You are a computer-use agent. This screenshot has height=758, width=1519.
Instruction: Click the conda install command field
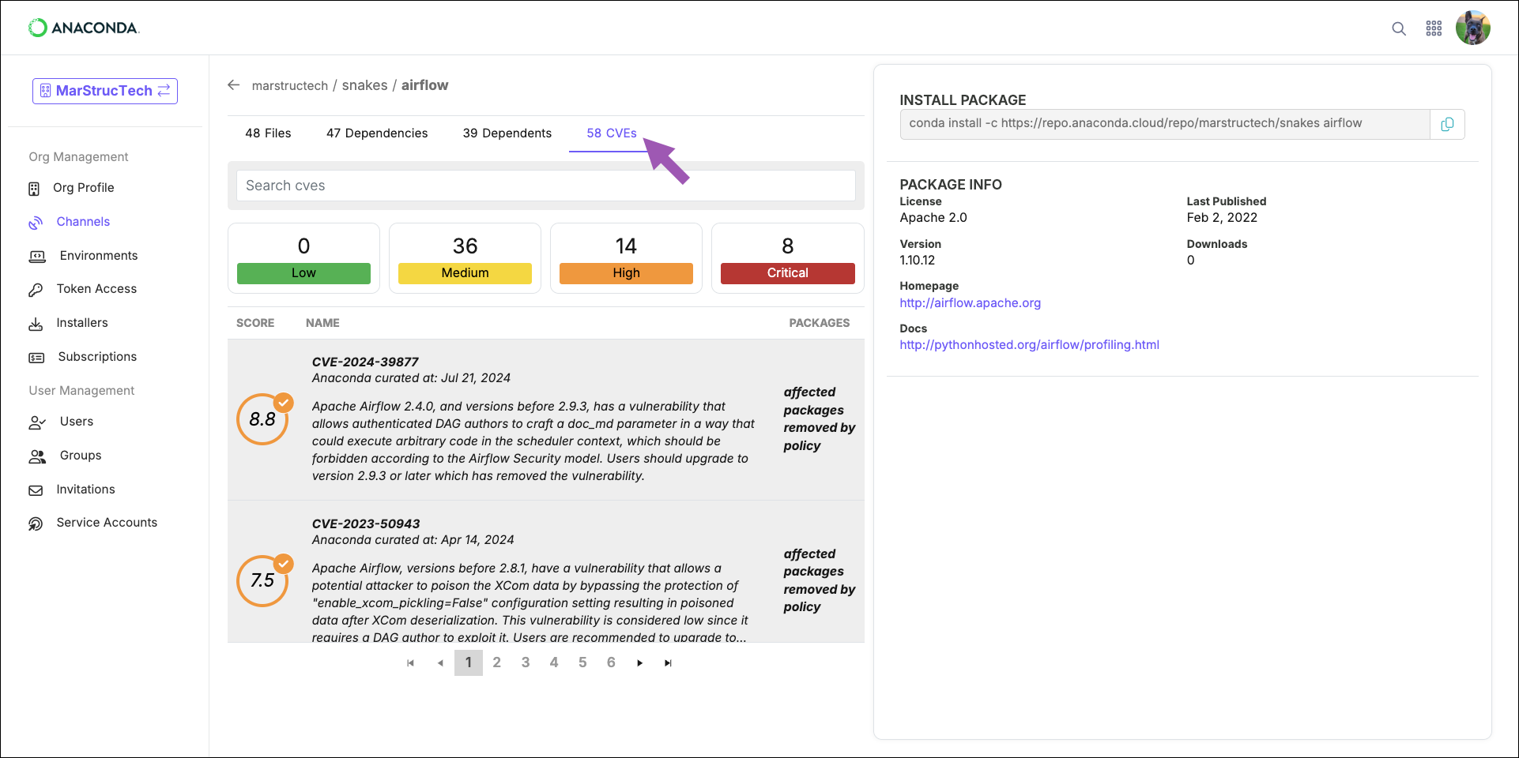pos(1165,124)
